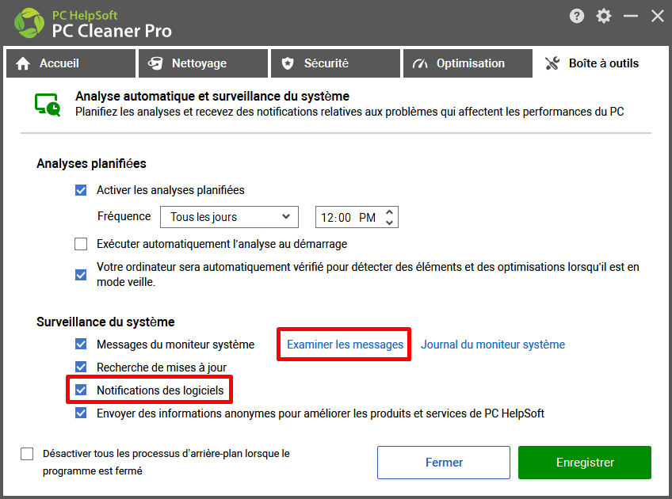Image resolution: width=672 pixels, height=499 pixels.
Task: Save settings with Enregistrer button
Action: click(x=585, y=463)
